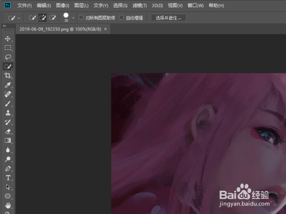286x214 pixels.
Task: Open the 图像(I) menu
Action: point(62,6)
